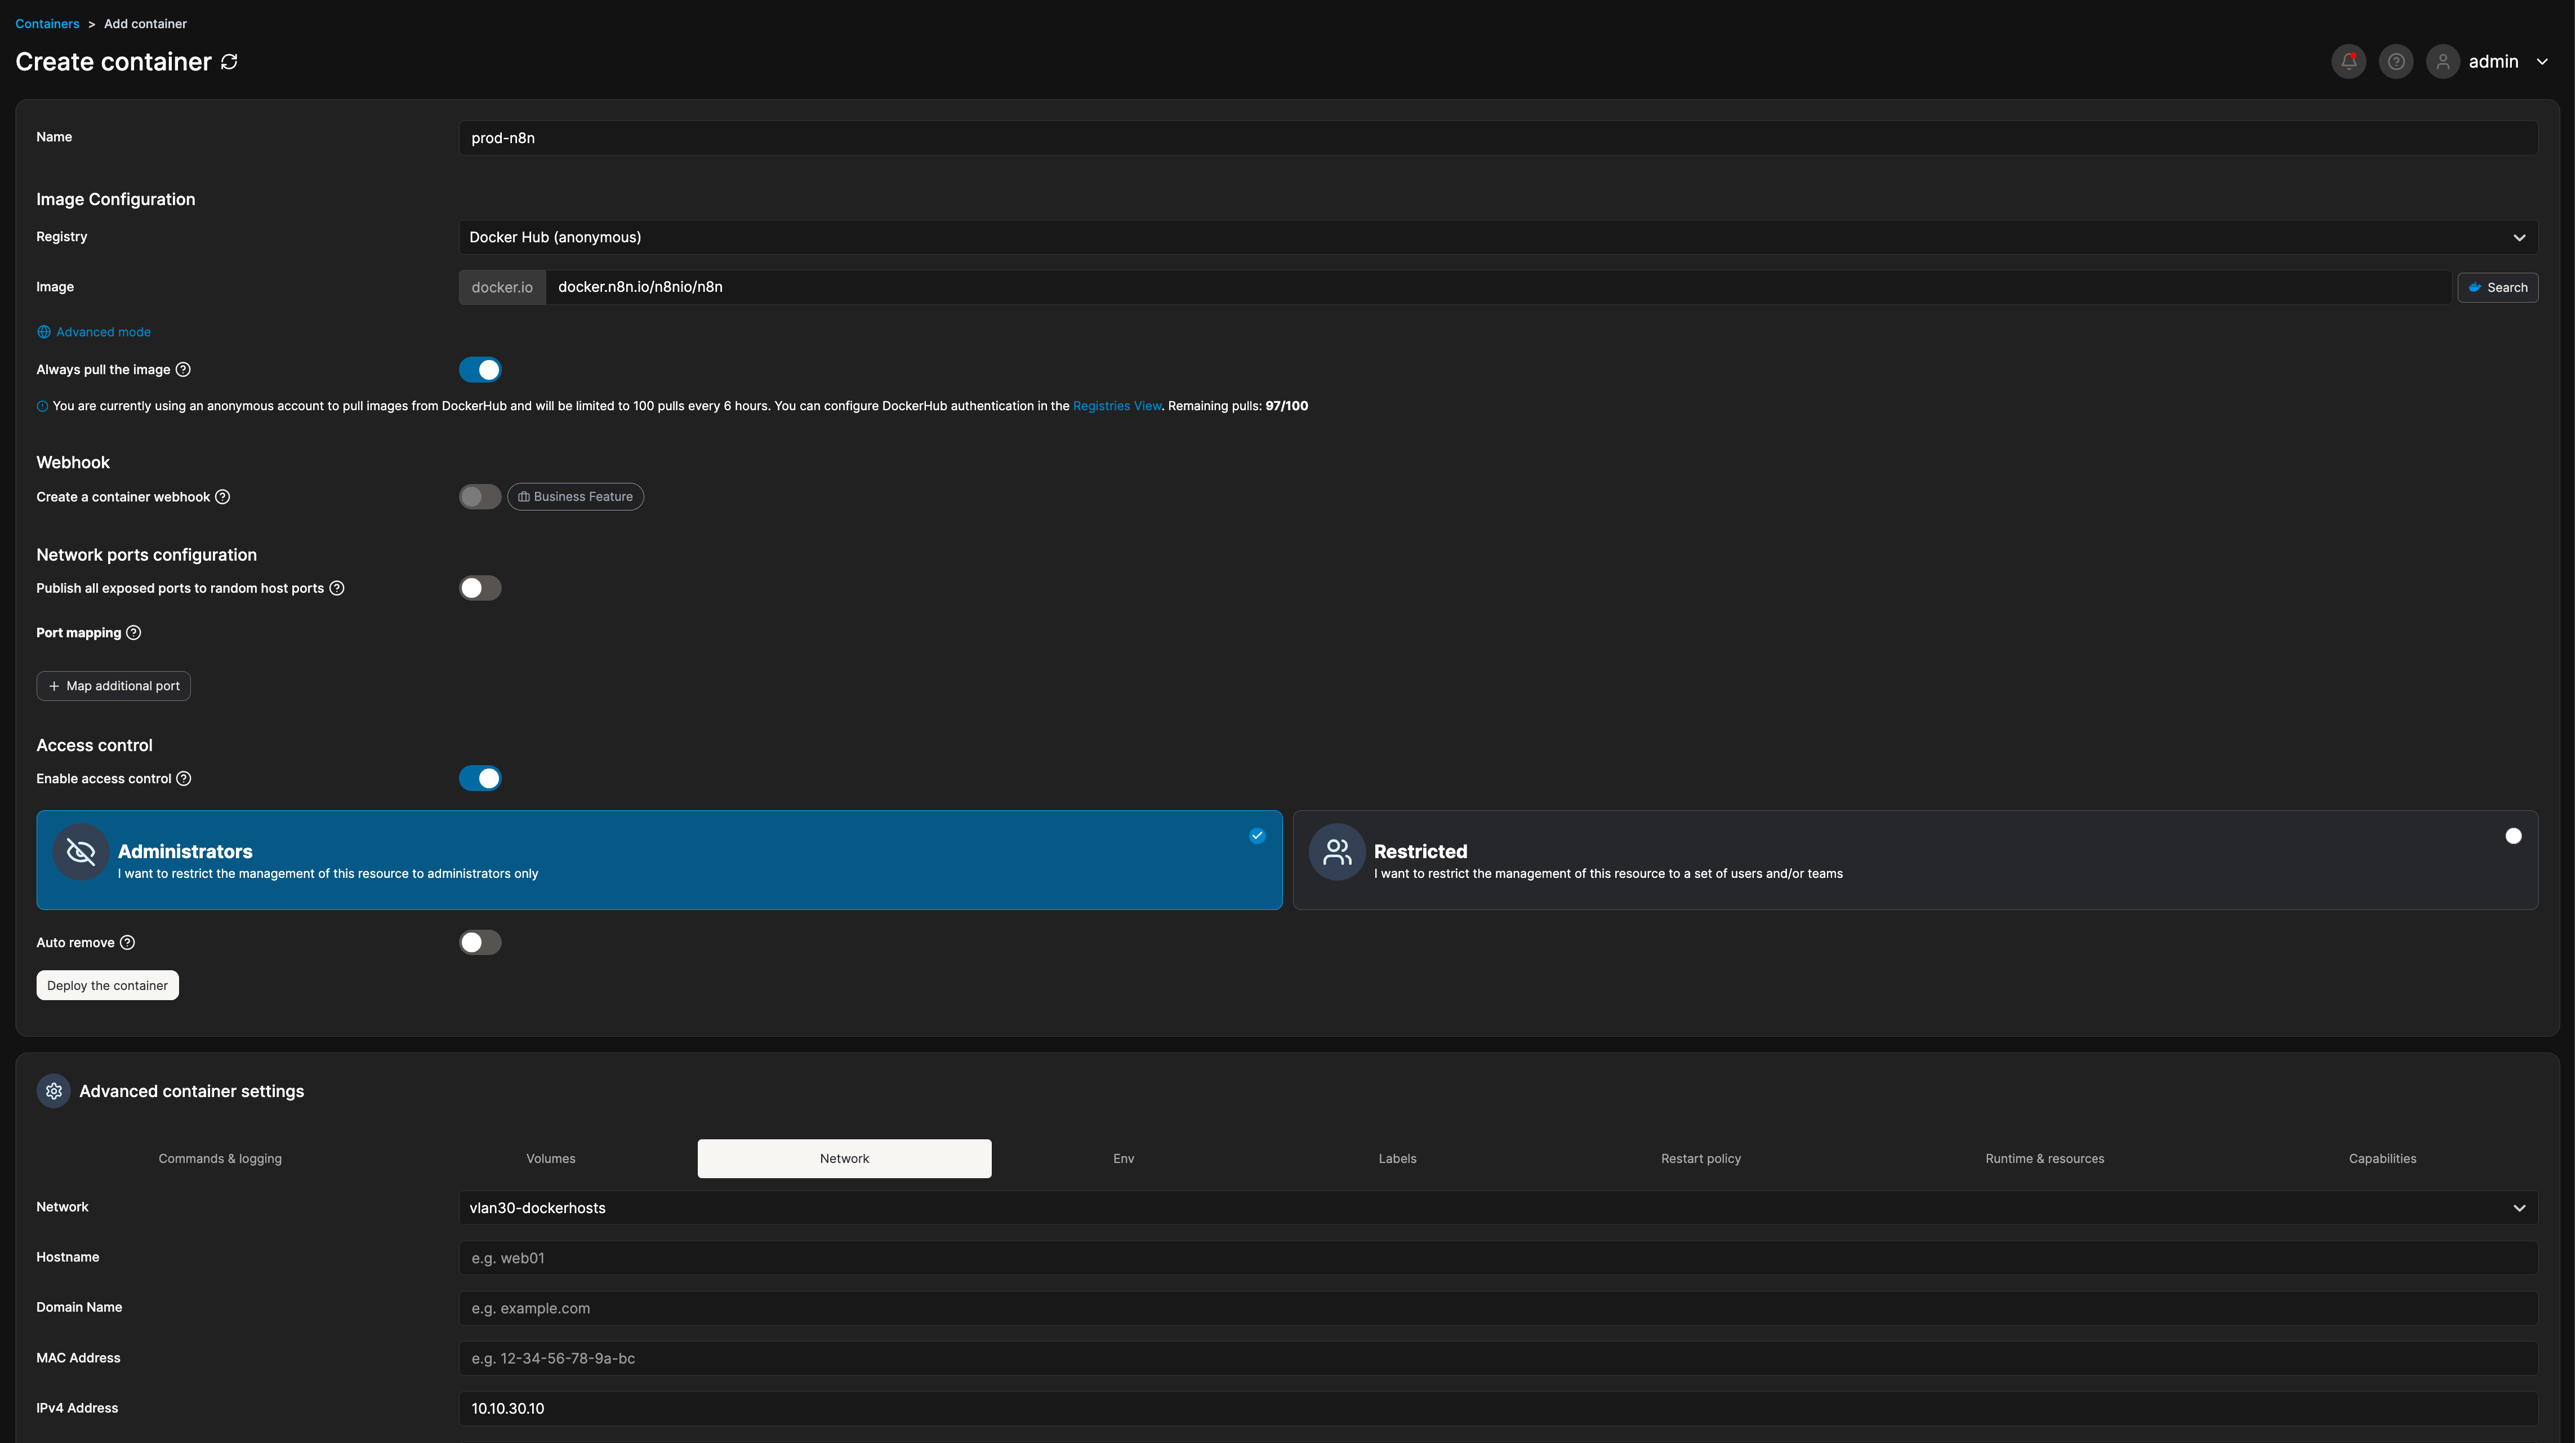
Task: Switch to Restart policy tab
Action: pyautogui.click(x=1700, y=1159)
